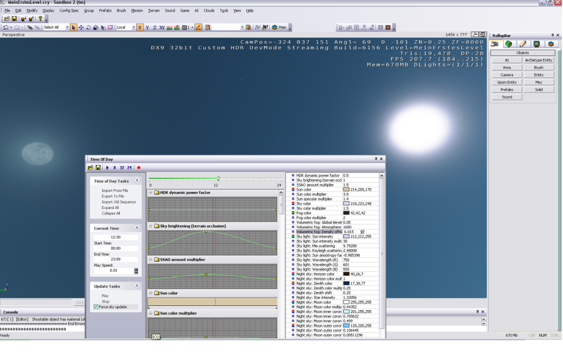Open the Clouds menu
Image resolution: width=563 pixels, height=352 pixels.
(x=209, y=11)
